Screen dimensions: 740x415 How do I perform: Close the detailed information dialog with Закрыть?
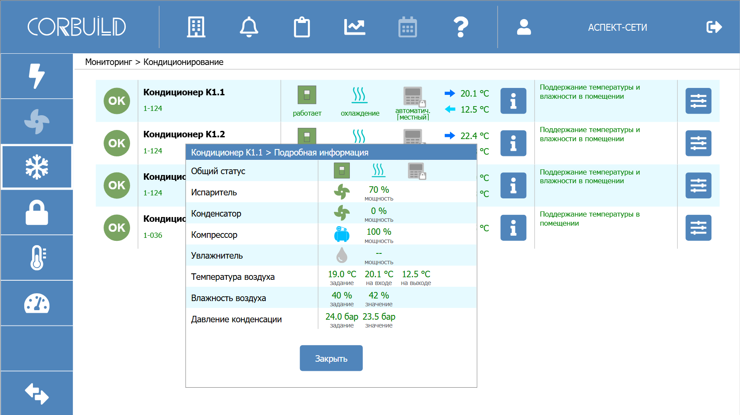[x=331, y=358]
